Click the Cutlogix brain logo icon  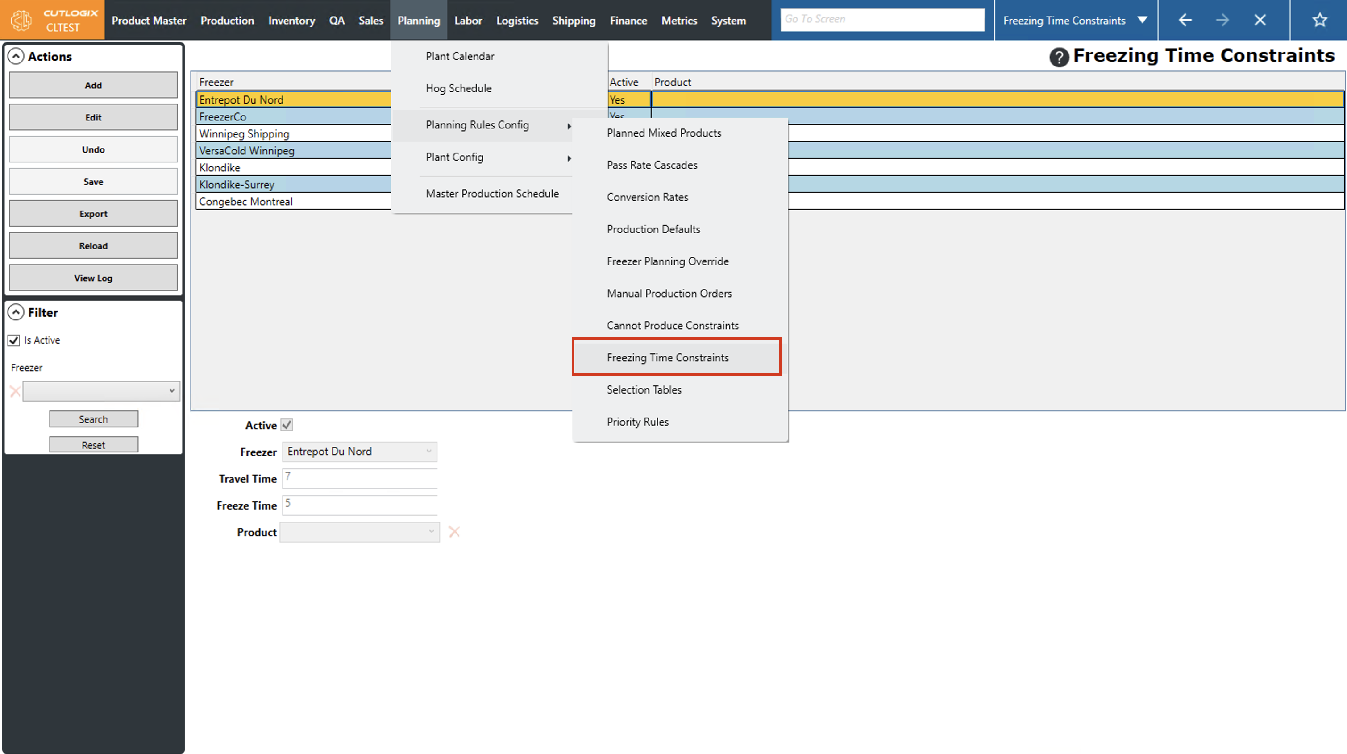tap(21, 21)
